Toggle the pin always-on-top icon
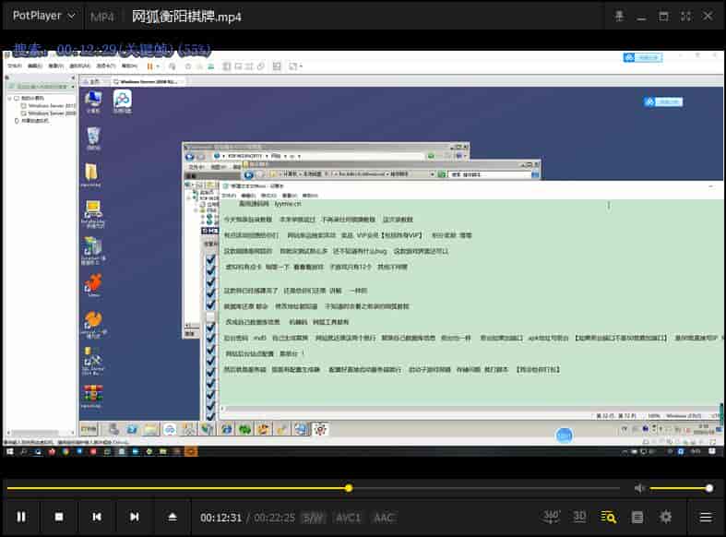The width and height of the screenshot is (726, 537). pyautogui.click(x=620, y=16)
